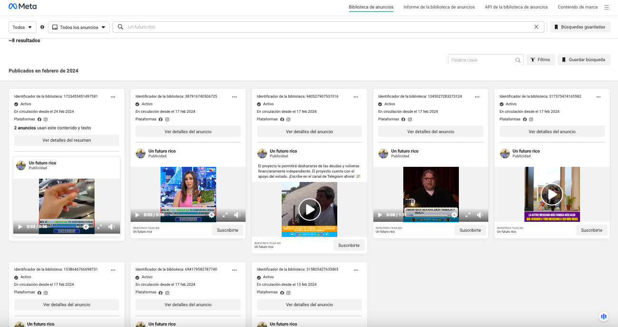The height and width of the screenshot is (327, 618).
Task: View ad details for ad 1045027283273124
Action: tap(431, 132)
